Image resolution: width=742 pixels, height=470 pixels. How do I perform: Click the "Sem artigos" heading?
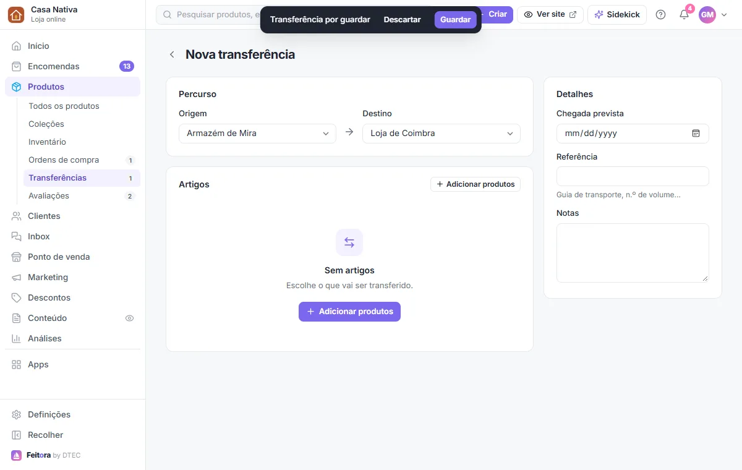[x=349, y=270]
